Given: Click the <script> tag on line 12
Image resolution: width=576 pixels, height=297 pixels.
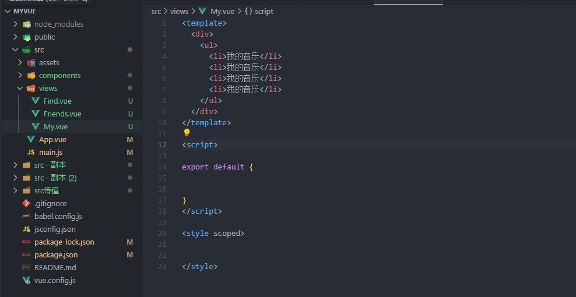Looking at the screenshot, I should (x=200, y=144).
